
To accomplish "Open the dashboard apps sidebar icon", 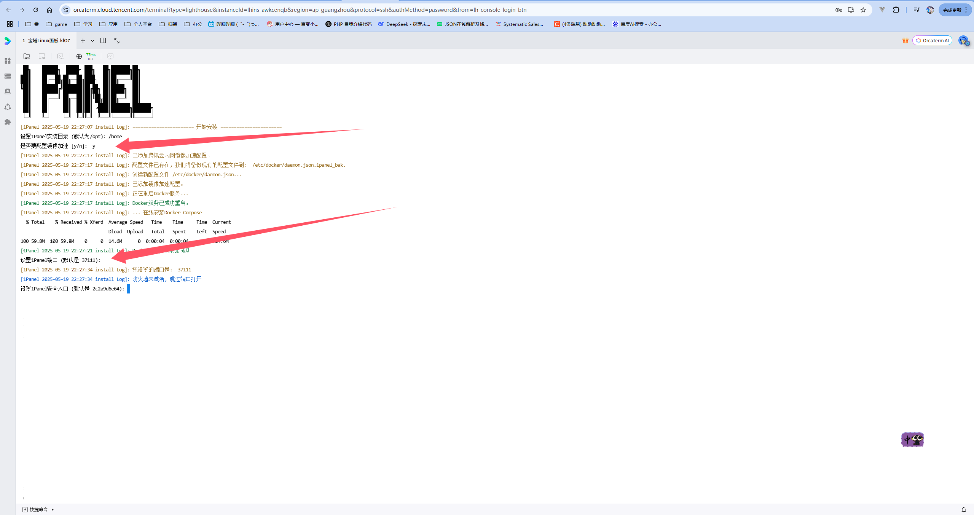I will [x=8, y=61].
